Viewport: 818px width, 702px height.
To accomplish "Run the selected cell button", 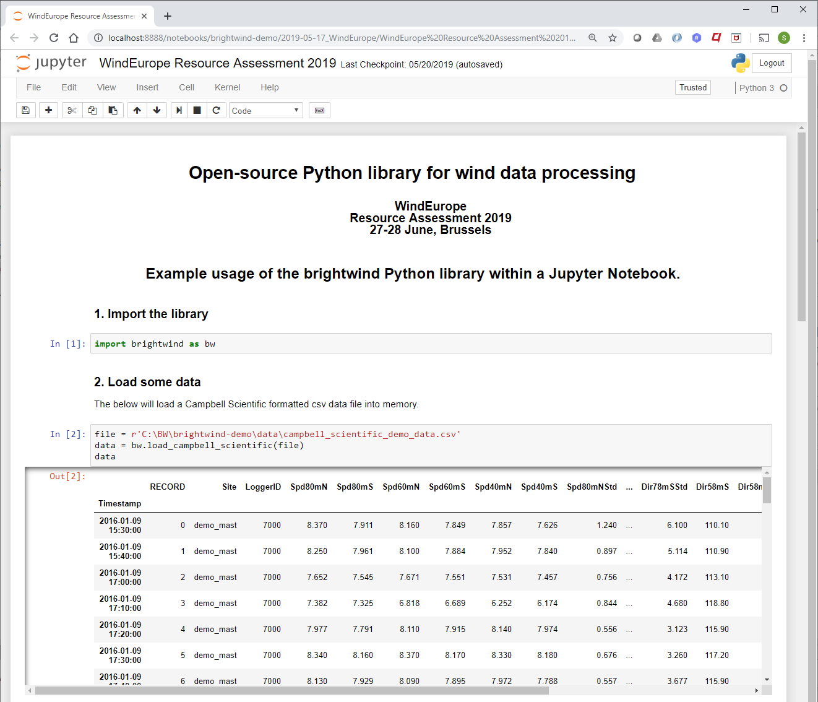I will [x=179, y=110].
